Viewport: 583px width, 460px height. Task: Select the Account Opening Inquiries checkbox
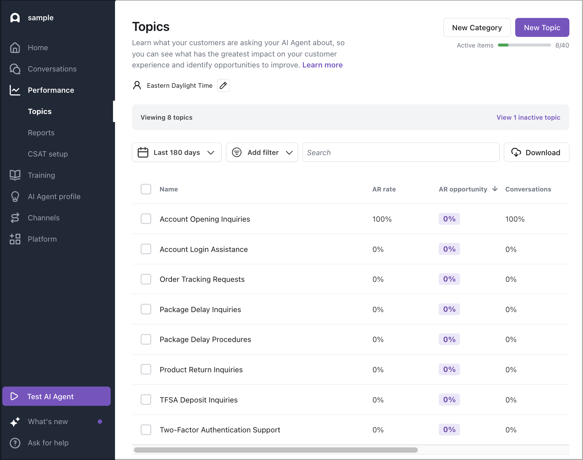click(x=146, y=219)
